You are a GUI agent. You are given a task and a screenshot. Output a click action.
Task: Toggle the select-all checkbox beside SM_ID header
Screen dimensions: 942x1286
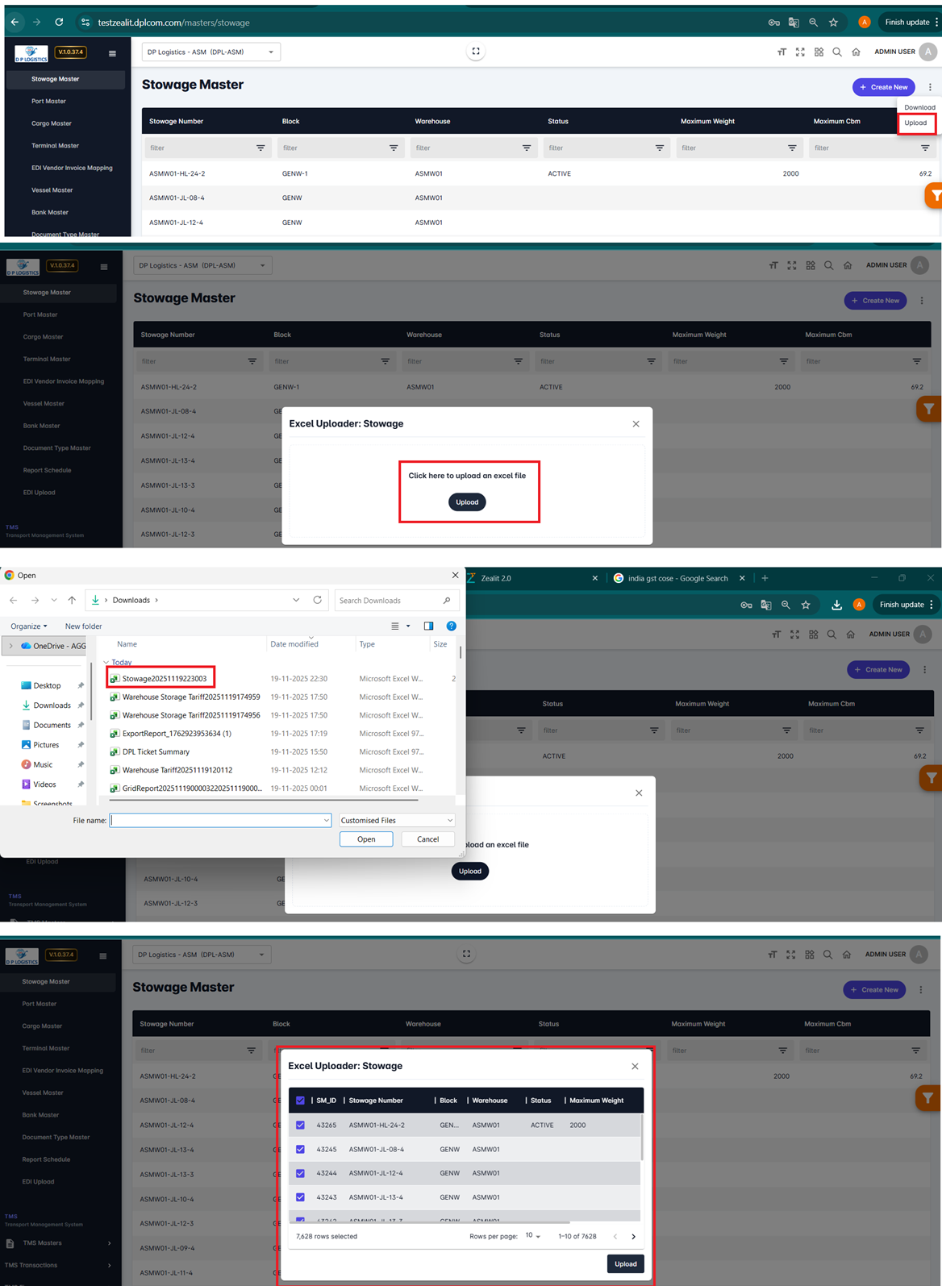300,1101
